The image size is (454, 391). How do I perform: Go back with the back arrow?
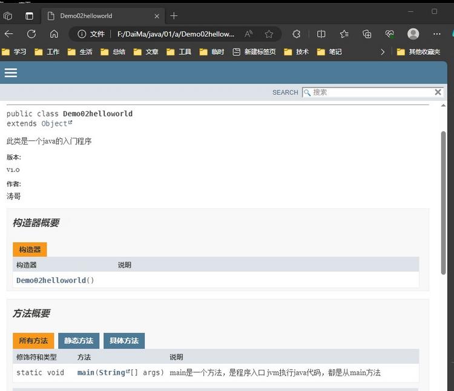pos(9,34)
